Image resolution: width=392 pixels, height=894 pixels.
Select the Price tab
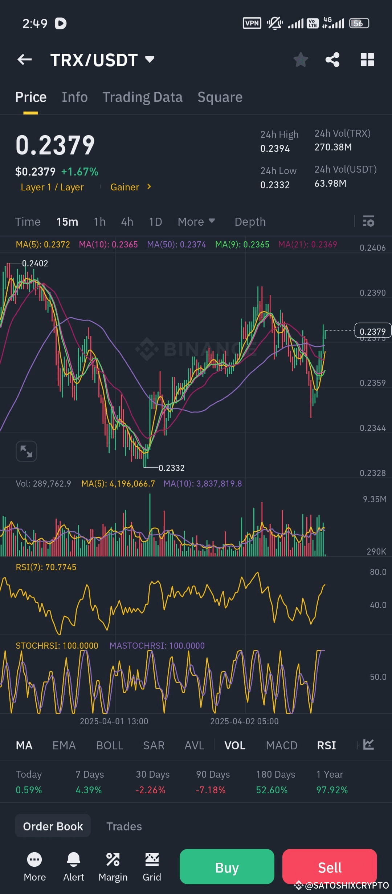(x=31, y=97)
